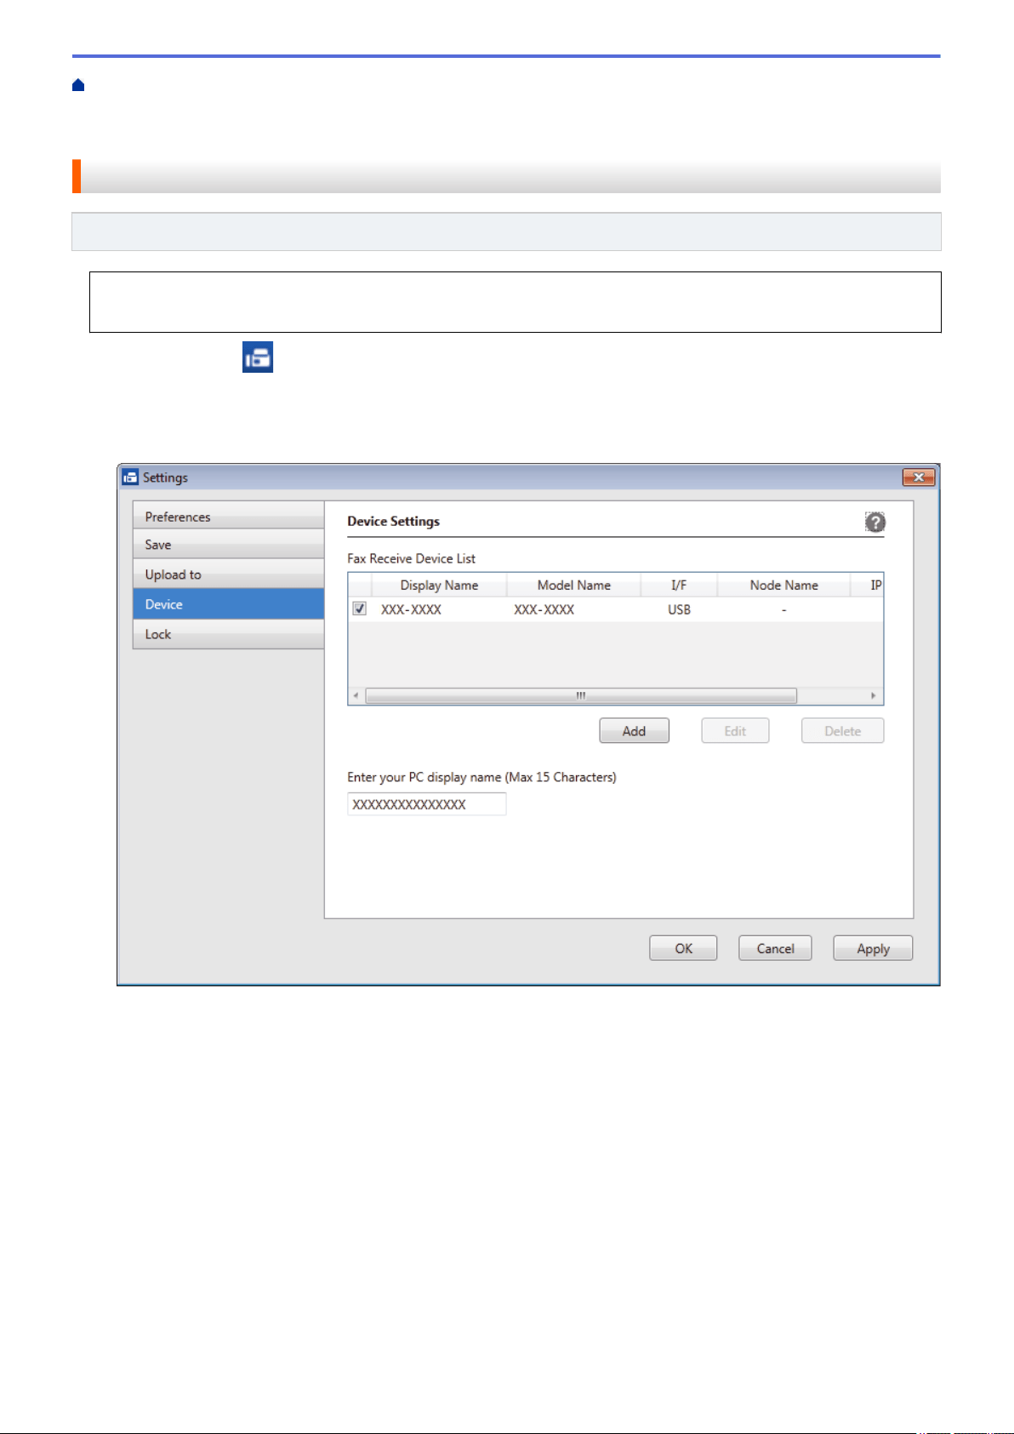This screenshot has height=1434, width=1014.
Task: Open the Lock tab
Action: click(x=229, y=634)
